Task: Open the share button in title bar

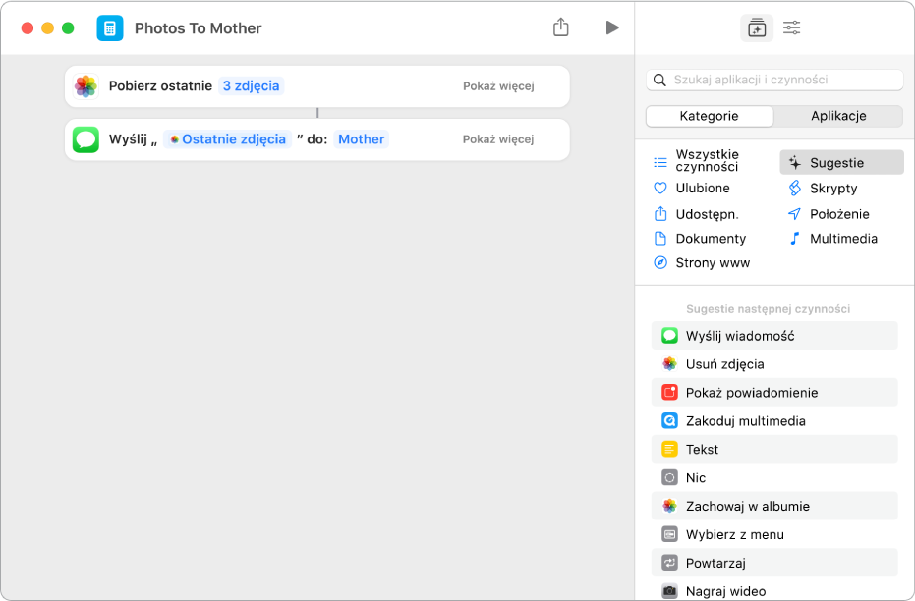Action: (561, 27)
